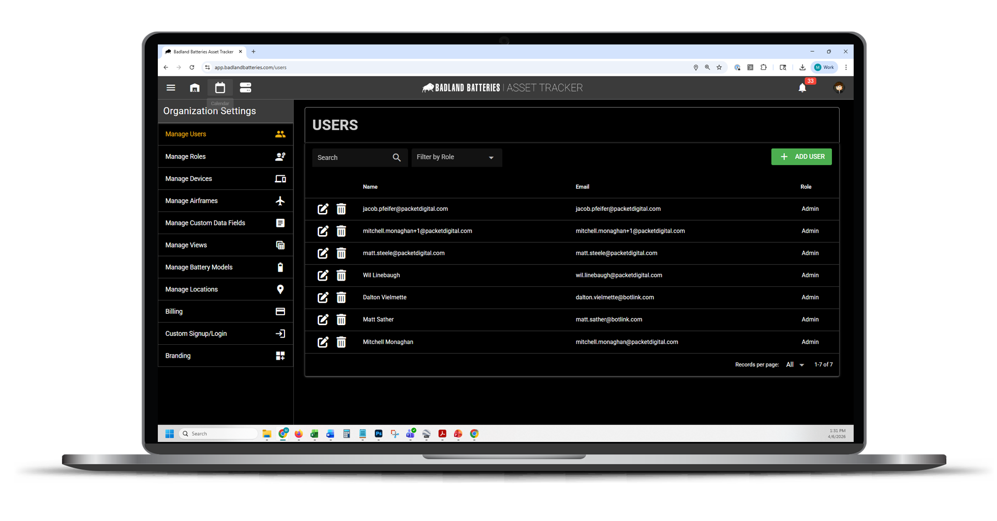997x521 pixels.
Task: Open Manage Battery Models settings
Action: click(226, 268)
